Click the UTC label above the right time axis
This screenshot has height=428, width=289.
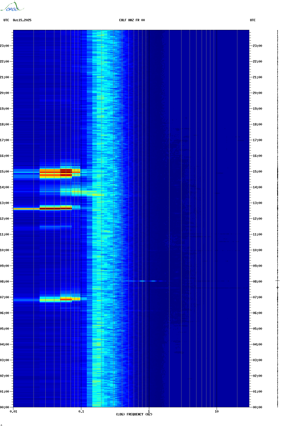pyautogui.click(x=253, y=20)
